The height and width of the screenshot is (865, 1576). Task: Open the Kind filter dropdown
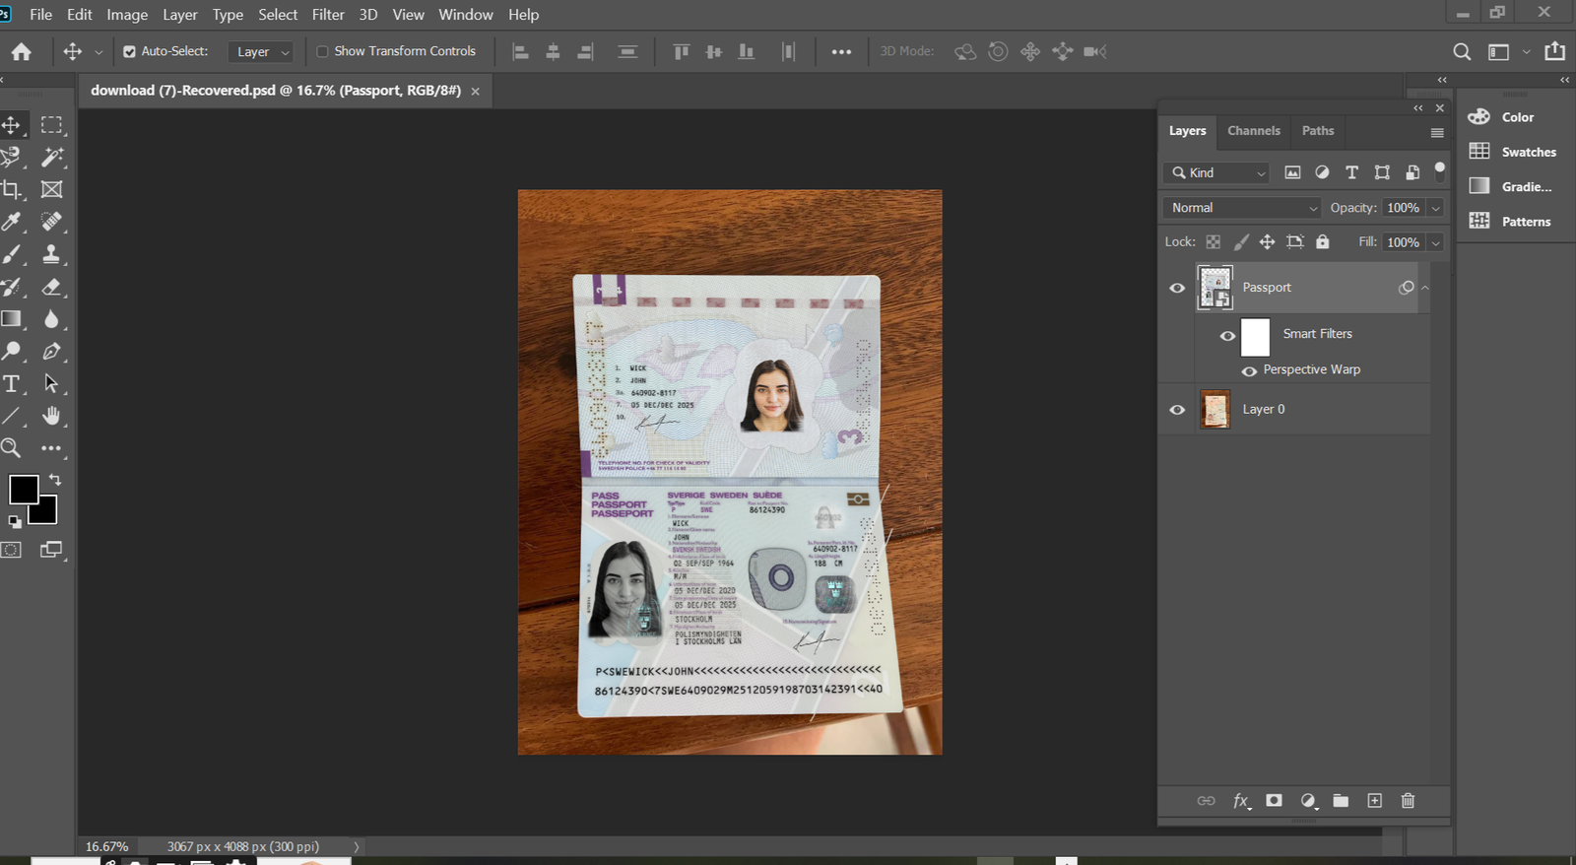click(x=1216, y=172)
